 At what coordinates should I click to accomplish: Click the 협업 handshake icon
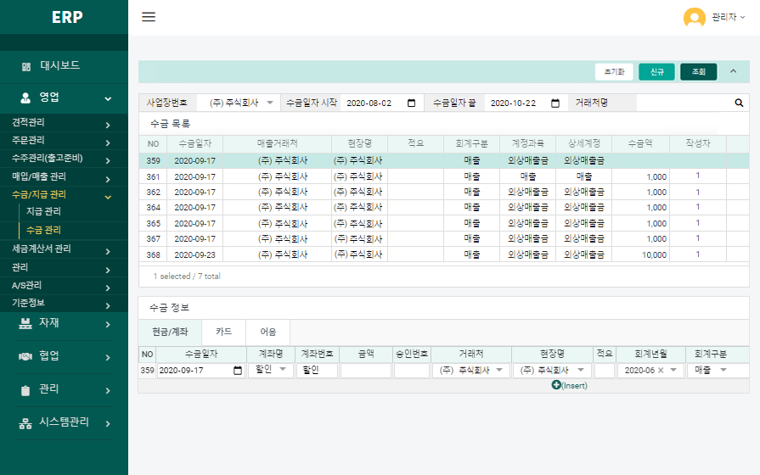25,356
